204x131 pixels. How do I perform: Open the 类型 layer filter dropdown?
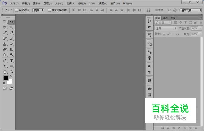coord(163,23)
